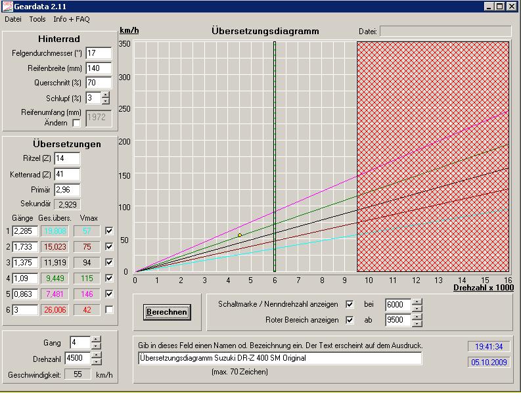Click the Felgendurchmesser input field
The width and height of the screenshot is (521, 402).
point(99,53)
